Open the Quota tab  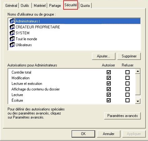(85, 6)
